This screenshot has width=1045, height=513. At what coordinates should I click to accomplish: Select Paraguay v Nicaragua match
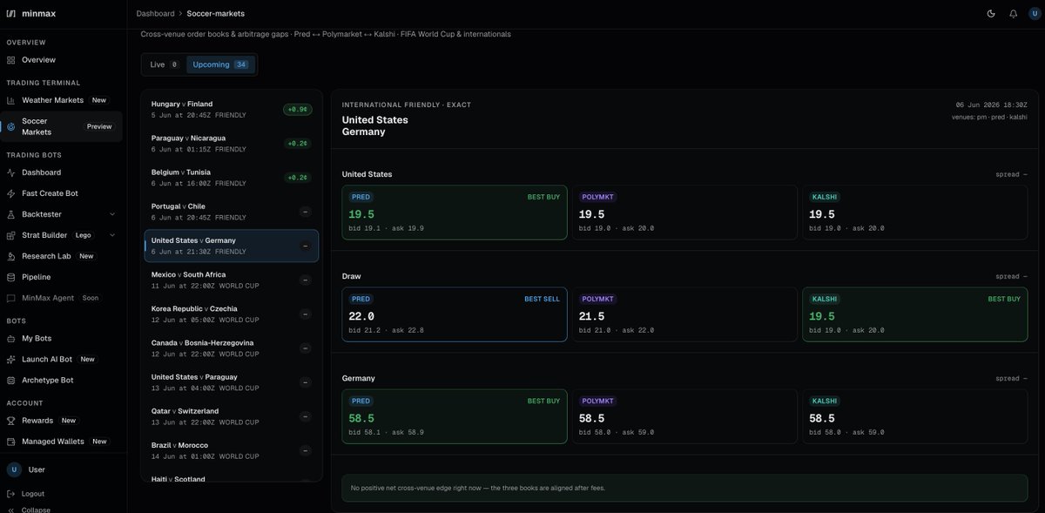(x=231, y=143)
